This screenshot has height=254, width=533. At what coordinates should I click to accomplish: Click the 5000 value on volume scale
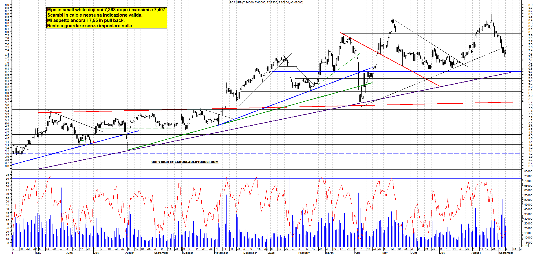click(x=529, y=242)
